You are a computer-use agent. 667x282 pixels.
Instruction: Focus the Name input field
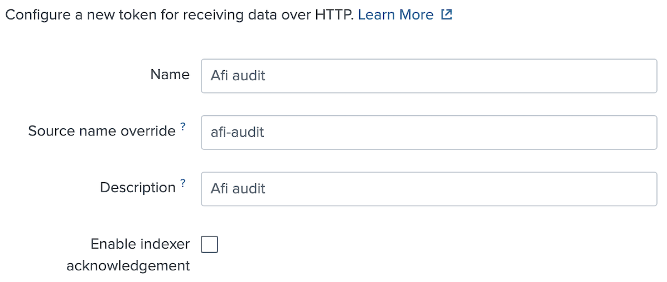tap(429, 76)
